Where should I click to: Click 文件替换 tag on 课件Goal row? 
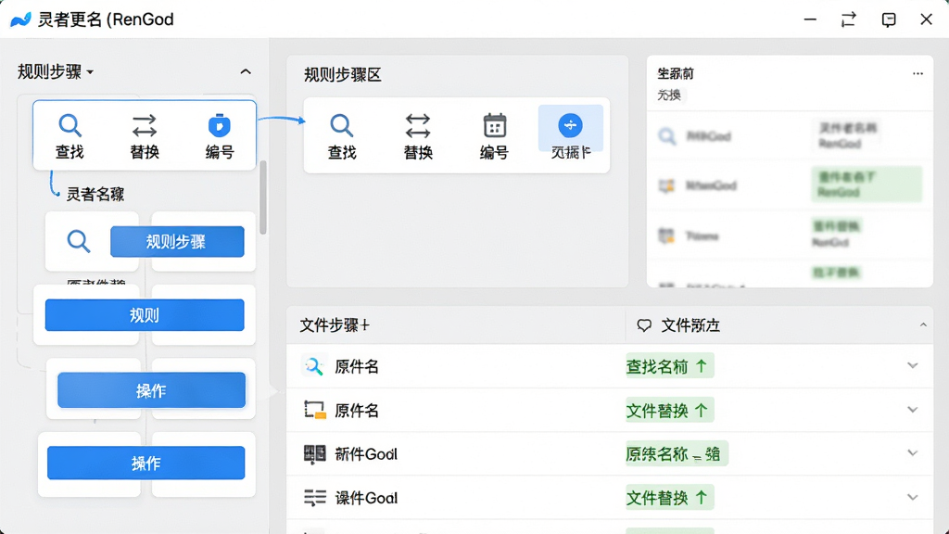coord(669,497)
